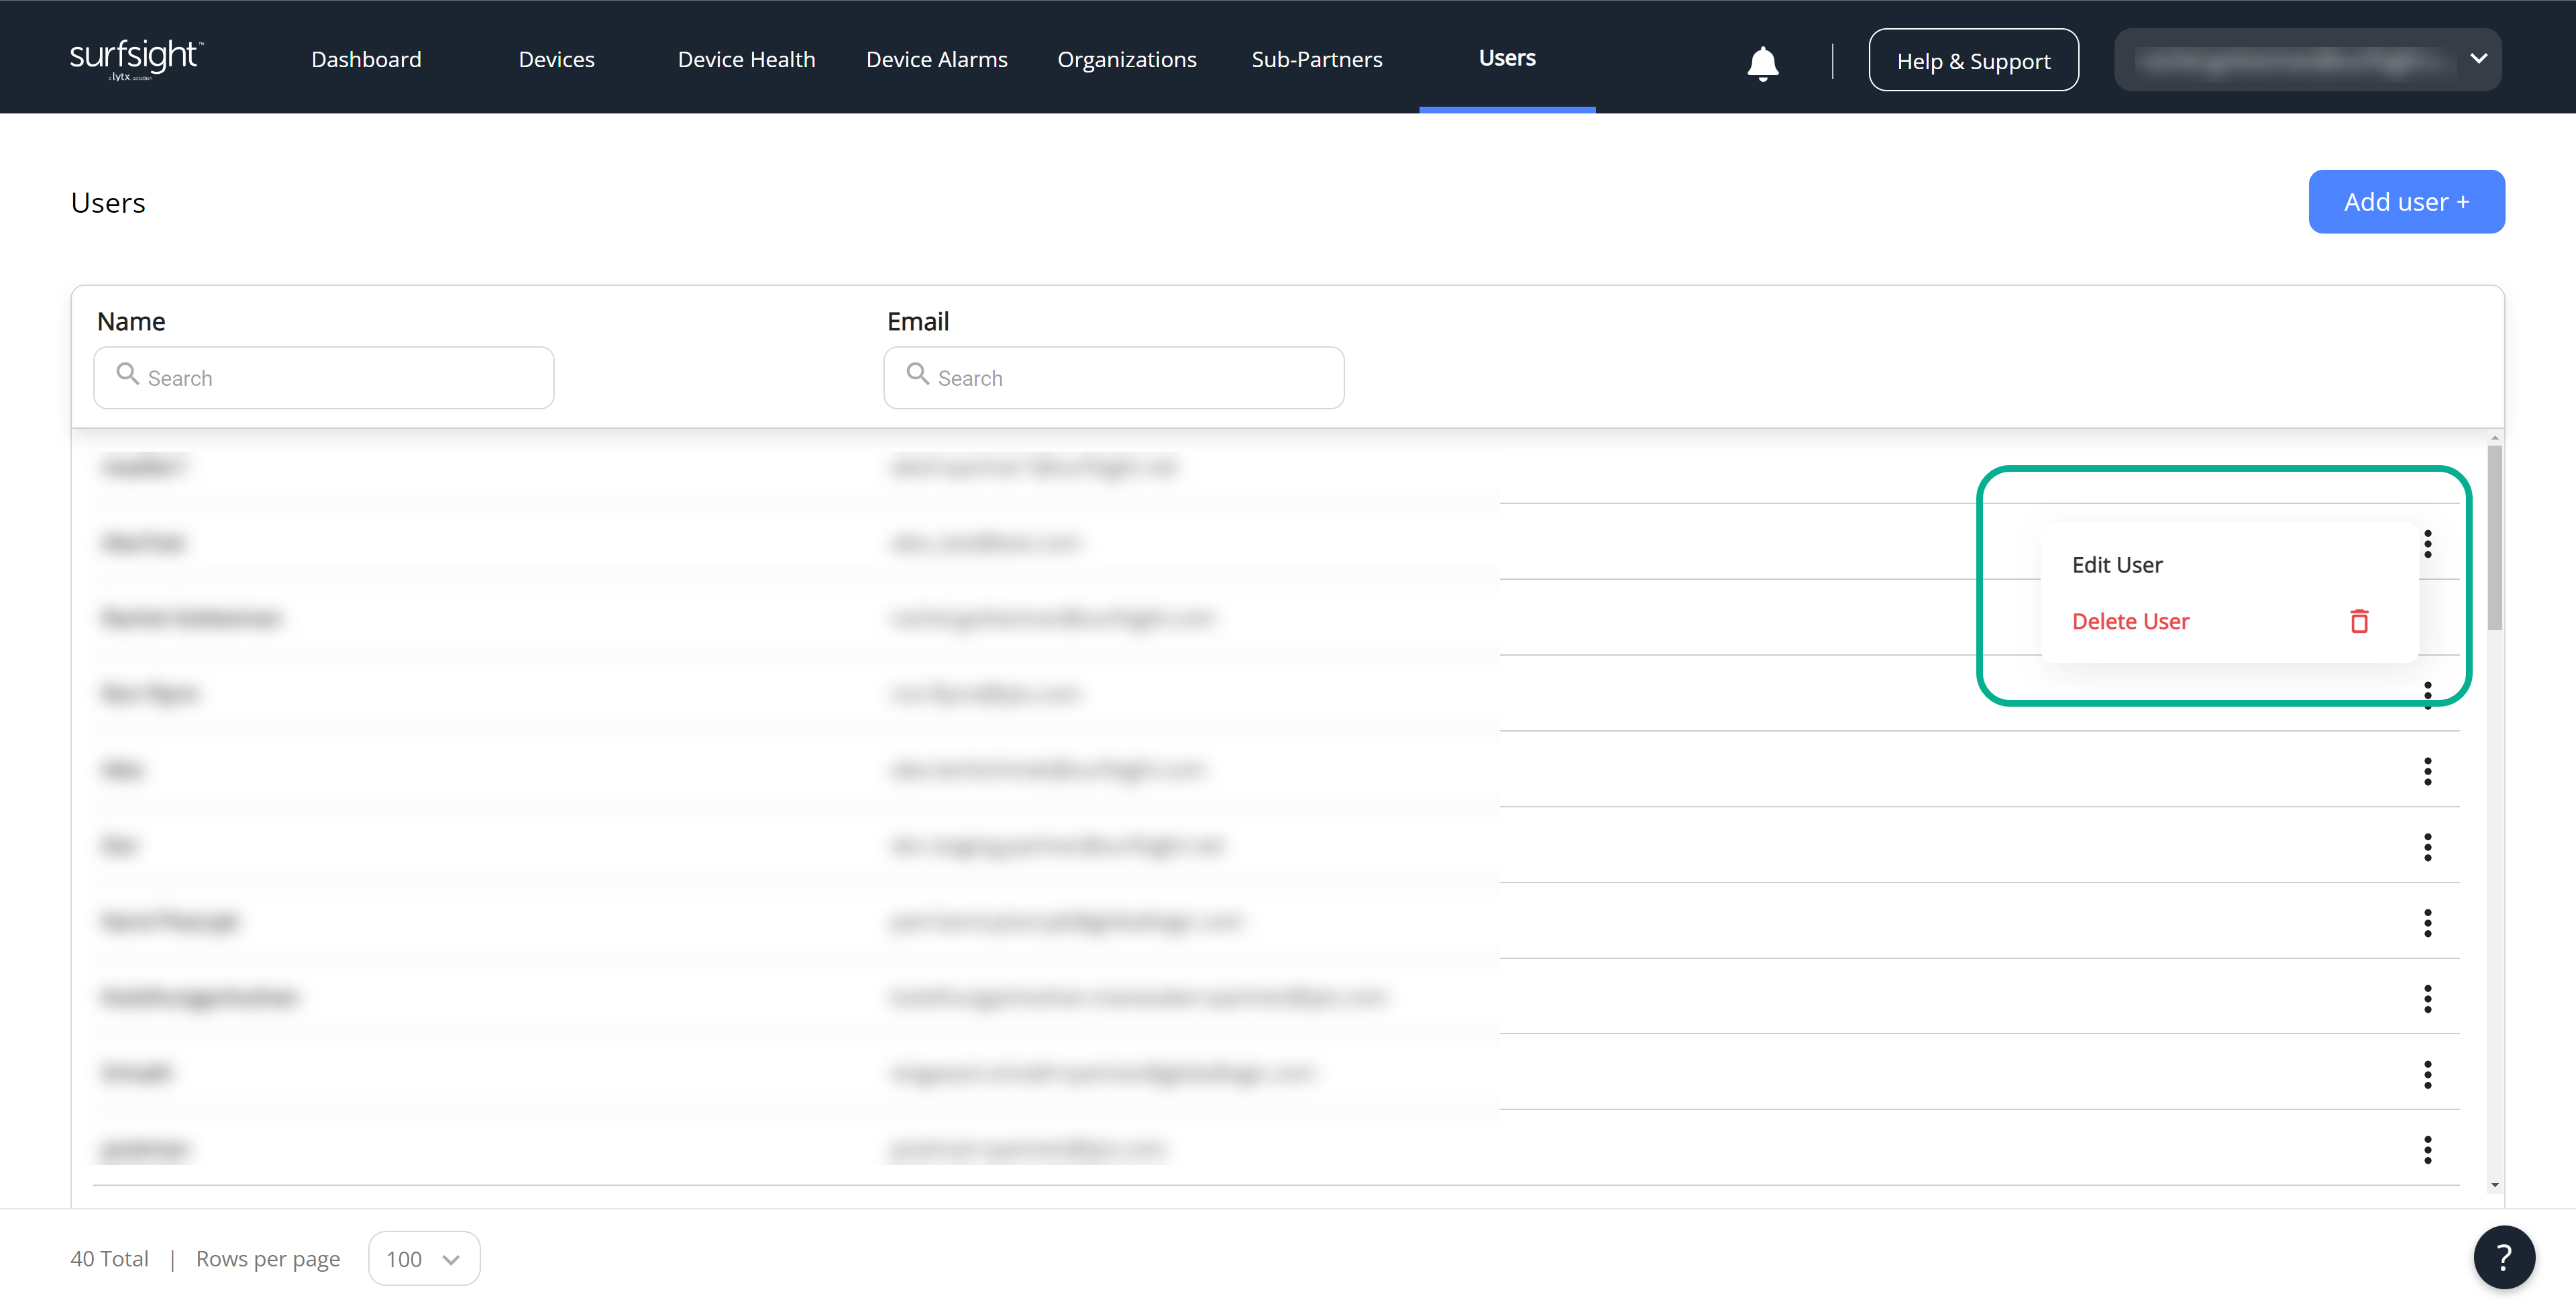Screen dimensions: 2576x1306
Task: Choose Delete User from the menu
Action: 2130,621
